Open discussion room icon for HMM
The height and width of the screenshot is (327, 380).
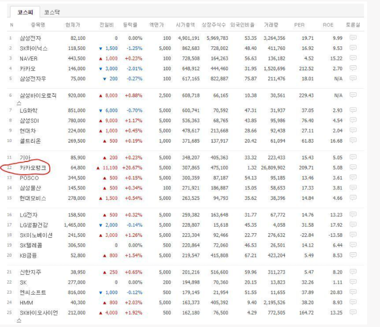coord(353,302)
